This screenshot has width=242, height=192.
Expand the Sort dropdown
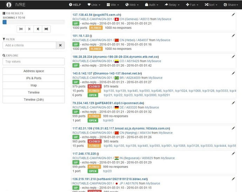coord(211,5)
